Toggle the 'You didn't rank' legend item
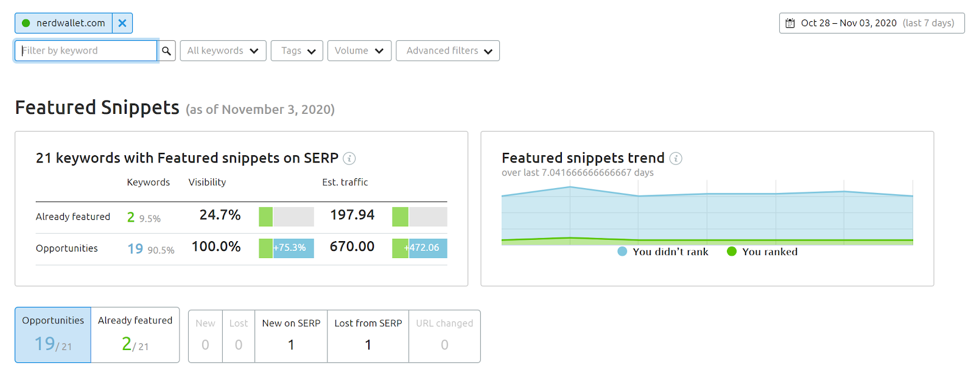974x372 pixels. [663, 251]
